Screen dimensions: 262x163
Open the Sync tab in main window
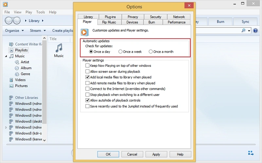coord(245,22)
